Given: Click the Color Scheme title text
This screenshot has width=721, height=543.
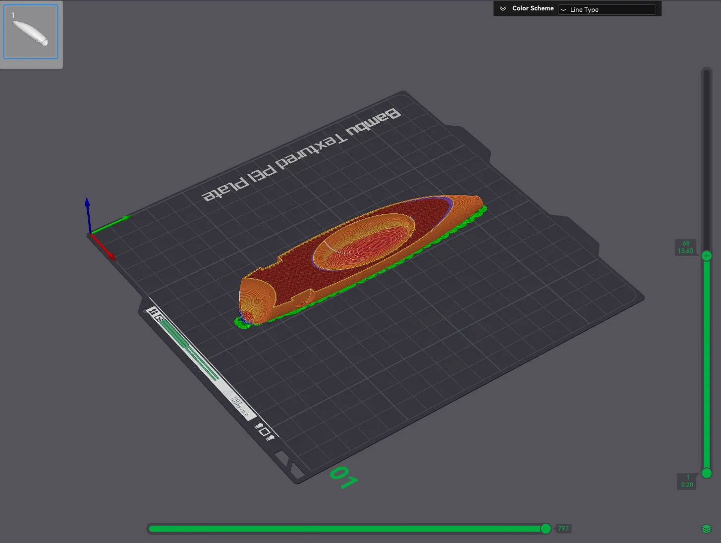Looking at the screenshot, I should click(x=533, y=8).
